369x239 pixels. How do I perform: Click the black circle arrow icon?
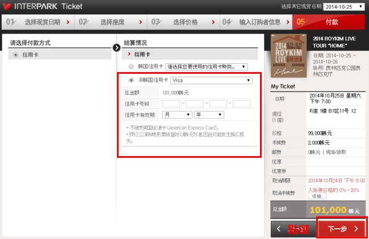pyautogui.click(x=116, y=48)
